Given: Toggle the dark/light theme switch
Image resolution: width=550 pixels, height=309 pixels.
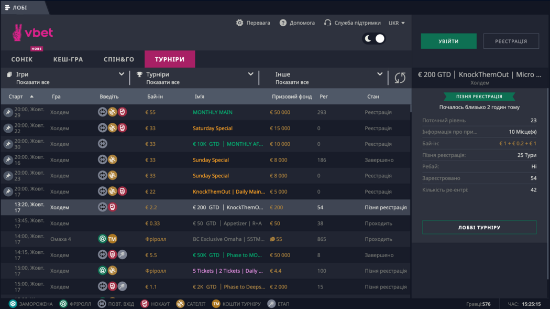Looking at the screenshot, I should pos(375,38).
